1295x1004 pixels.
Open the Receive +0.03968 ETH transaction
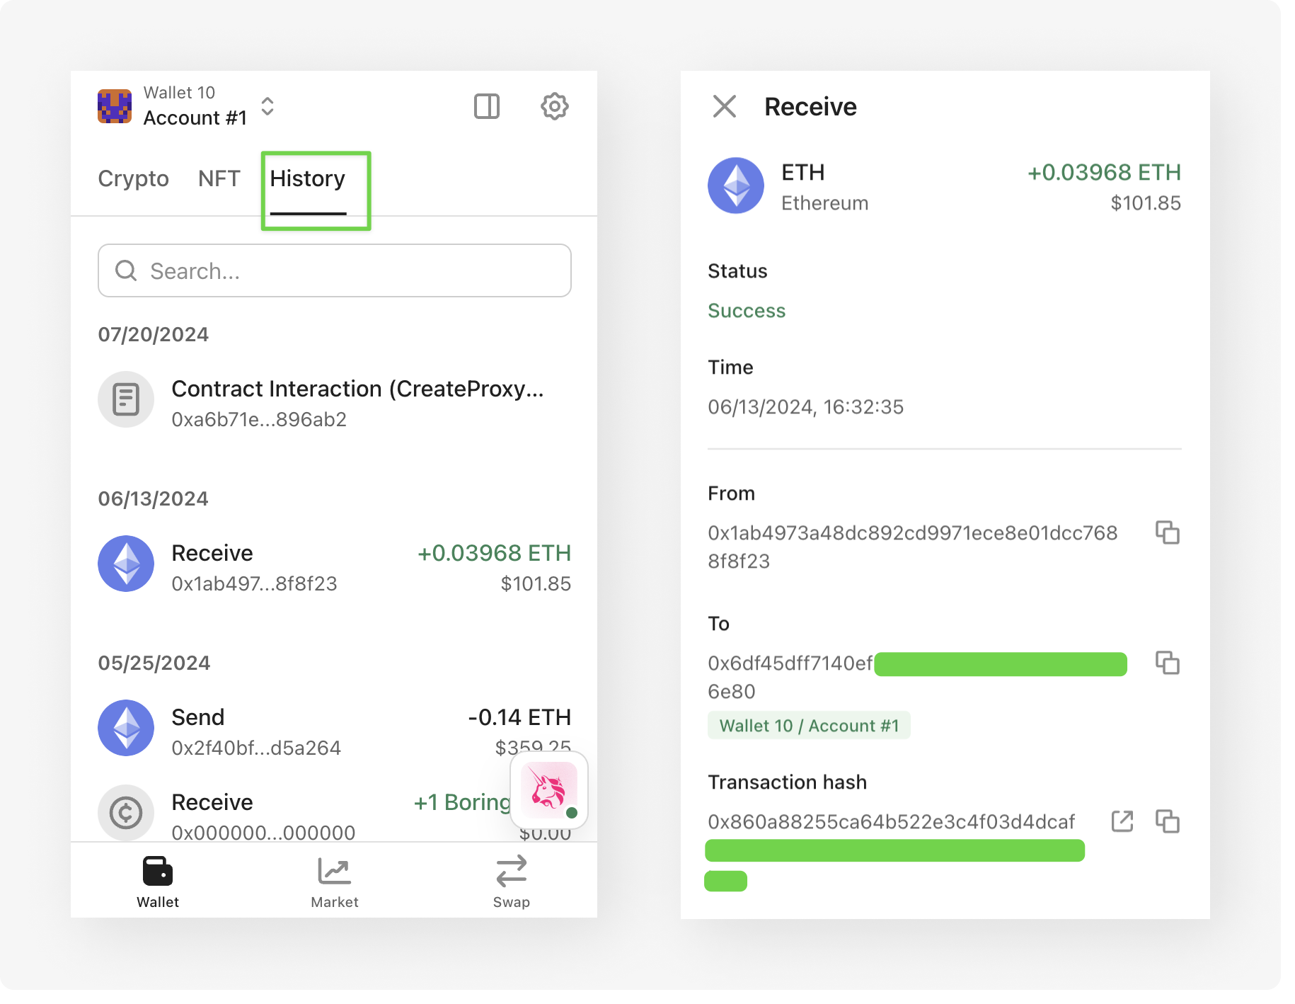click(x=335, y=566)
